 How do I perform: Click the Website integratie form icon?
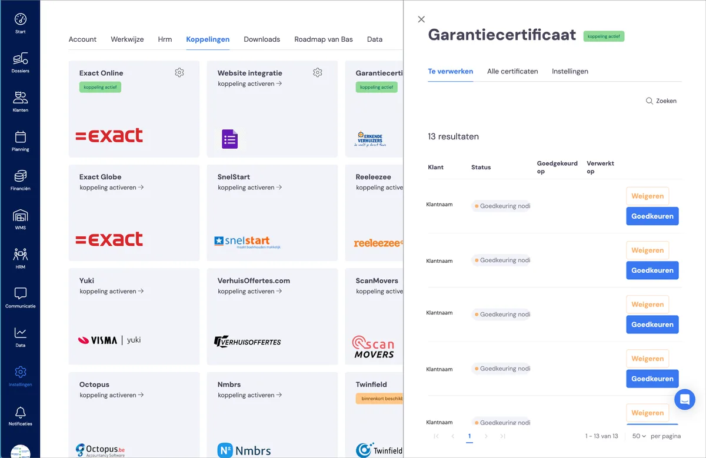tap(230, 139)
